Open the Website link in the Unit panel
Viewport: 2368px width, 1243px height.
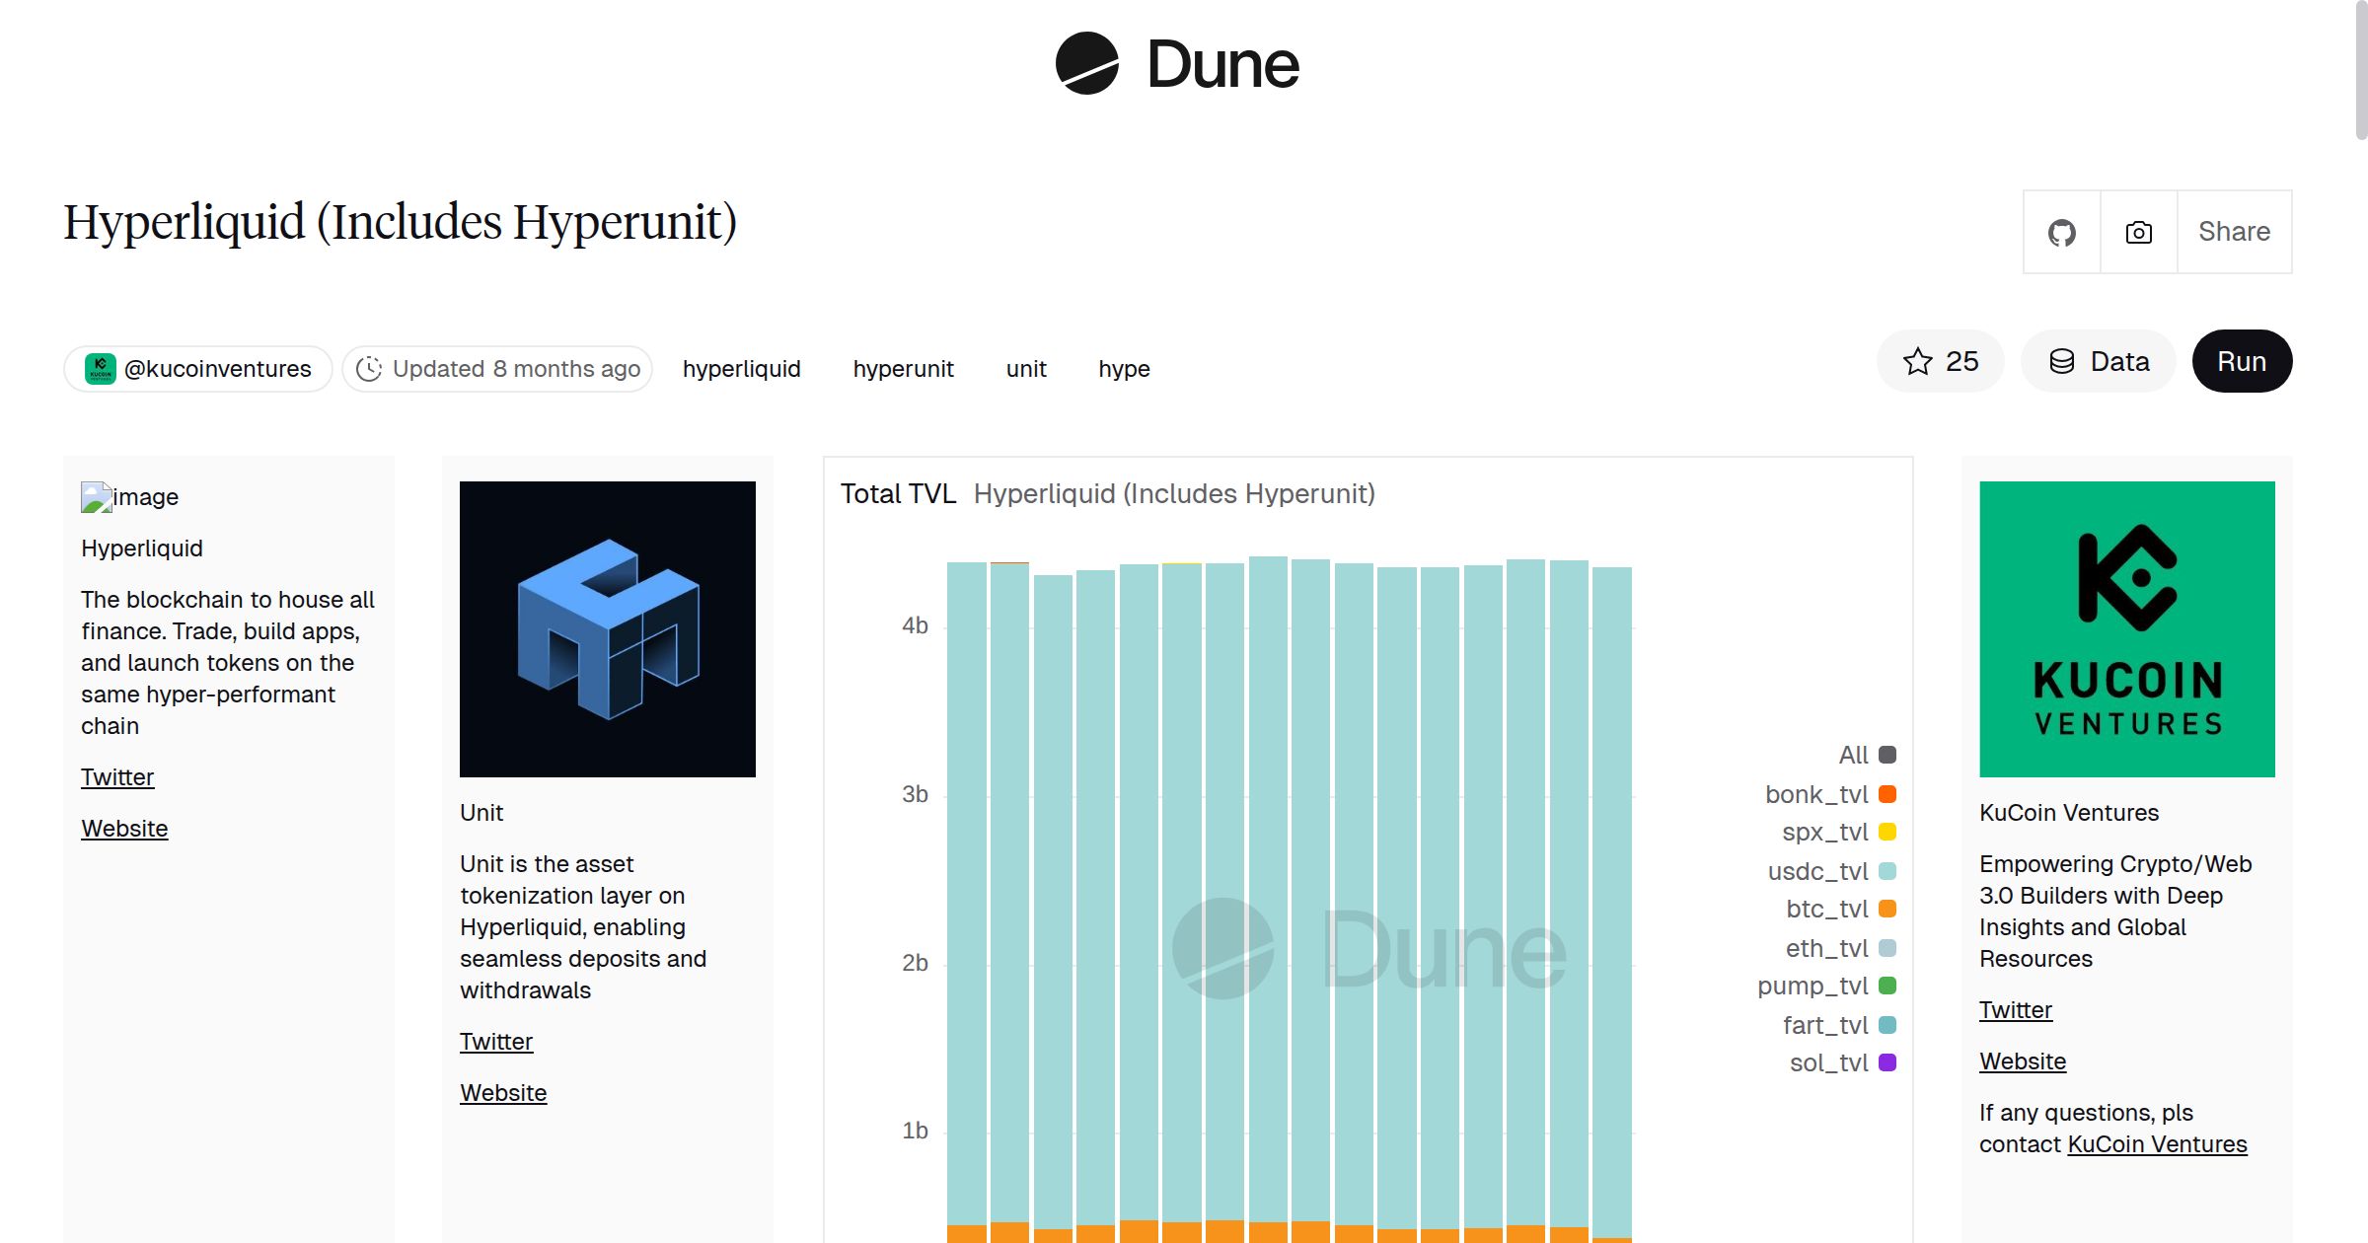(502, 1092)
